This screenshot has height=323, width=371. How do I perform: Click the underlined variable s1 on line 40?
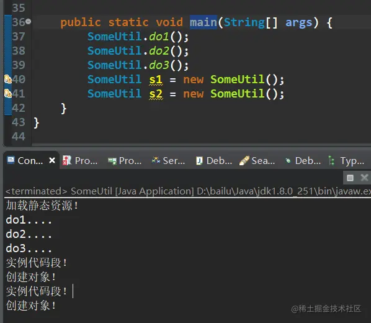tap(156, 80)
